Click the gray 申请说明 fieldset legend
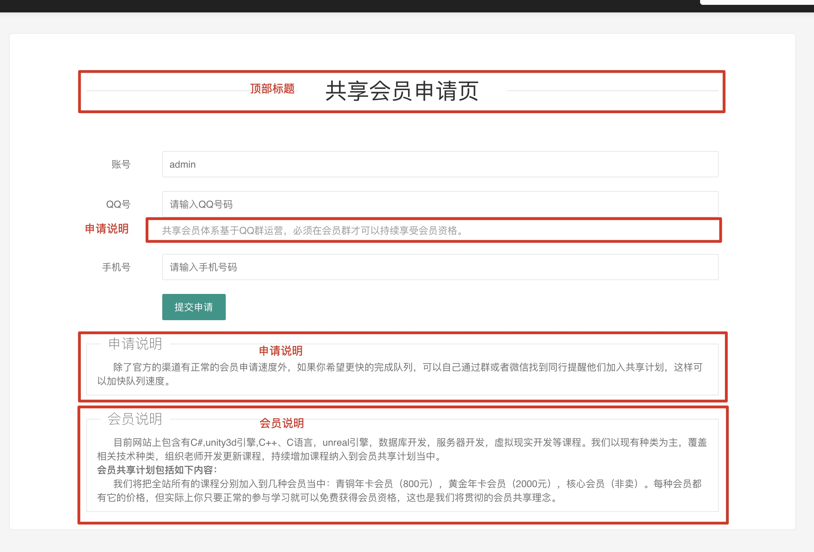Screen dimensions: 814x552 (135, 344)
